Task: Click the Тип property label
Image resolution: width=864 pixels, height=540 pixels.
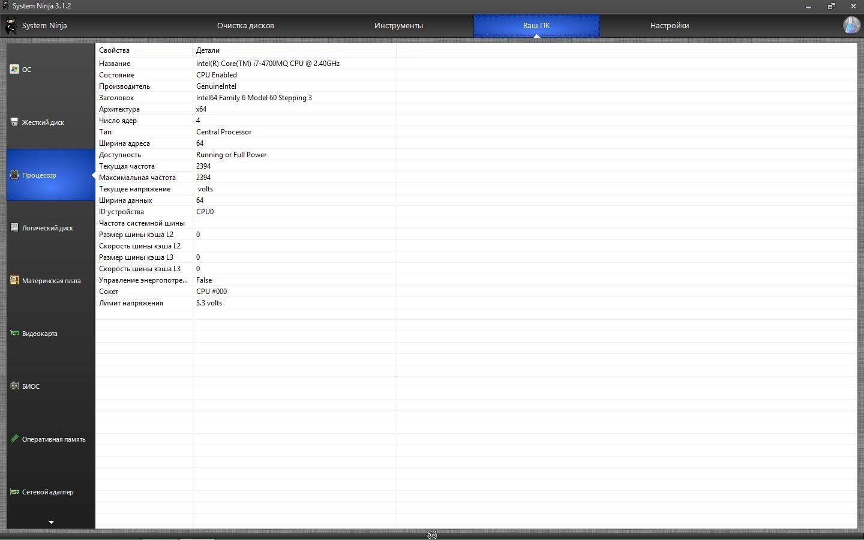Action: 105,132
